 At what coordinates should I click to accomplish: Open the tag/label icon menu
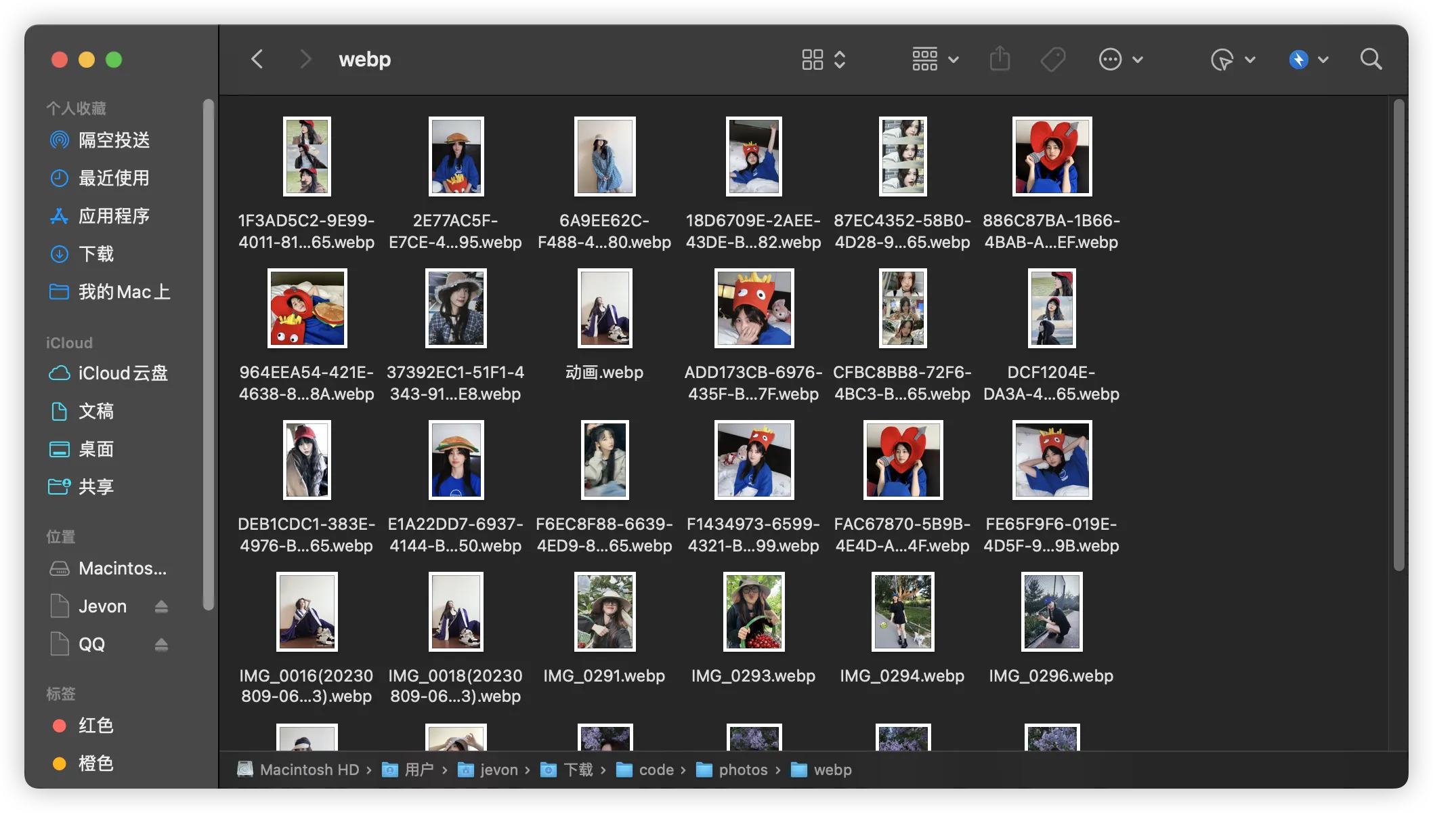coord(1052,58)
